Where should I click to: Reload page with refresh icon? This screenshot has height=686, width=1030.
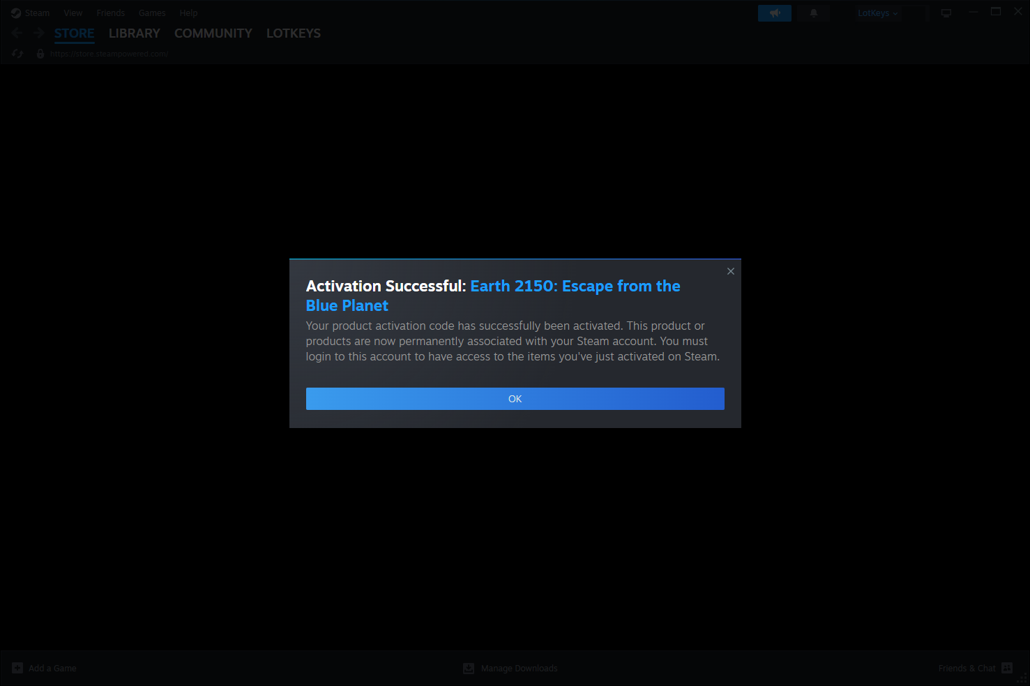[18, 54]
